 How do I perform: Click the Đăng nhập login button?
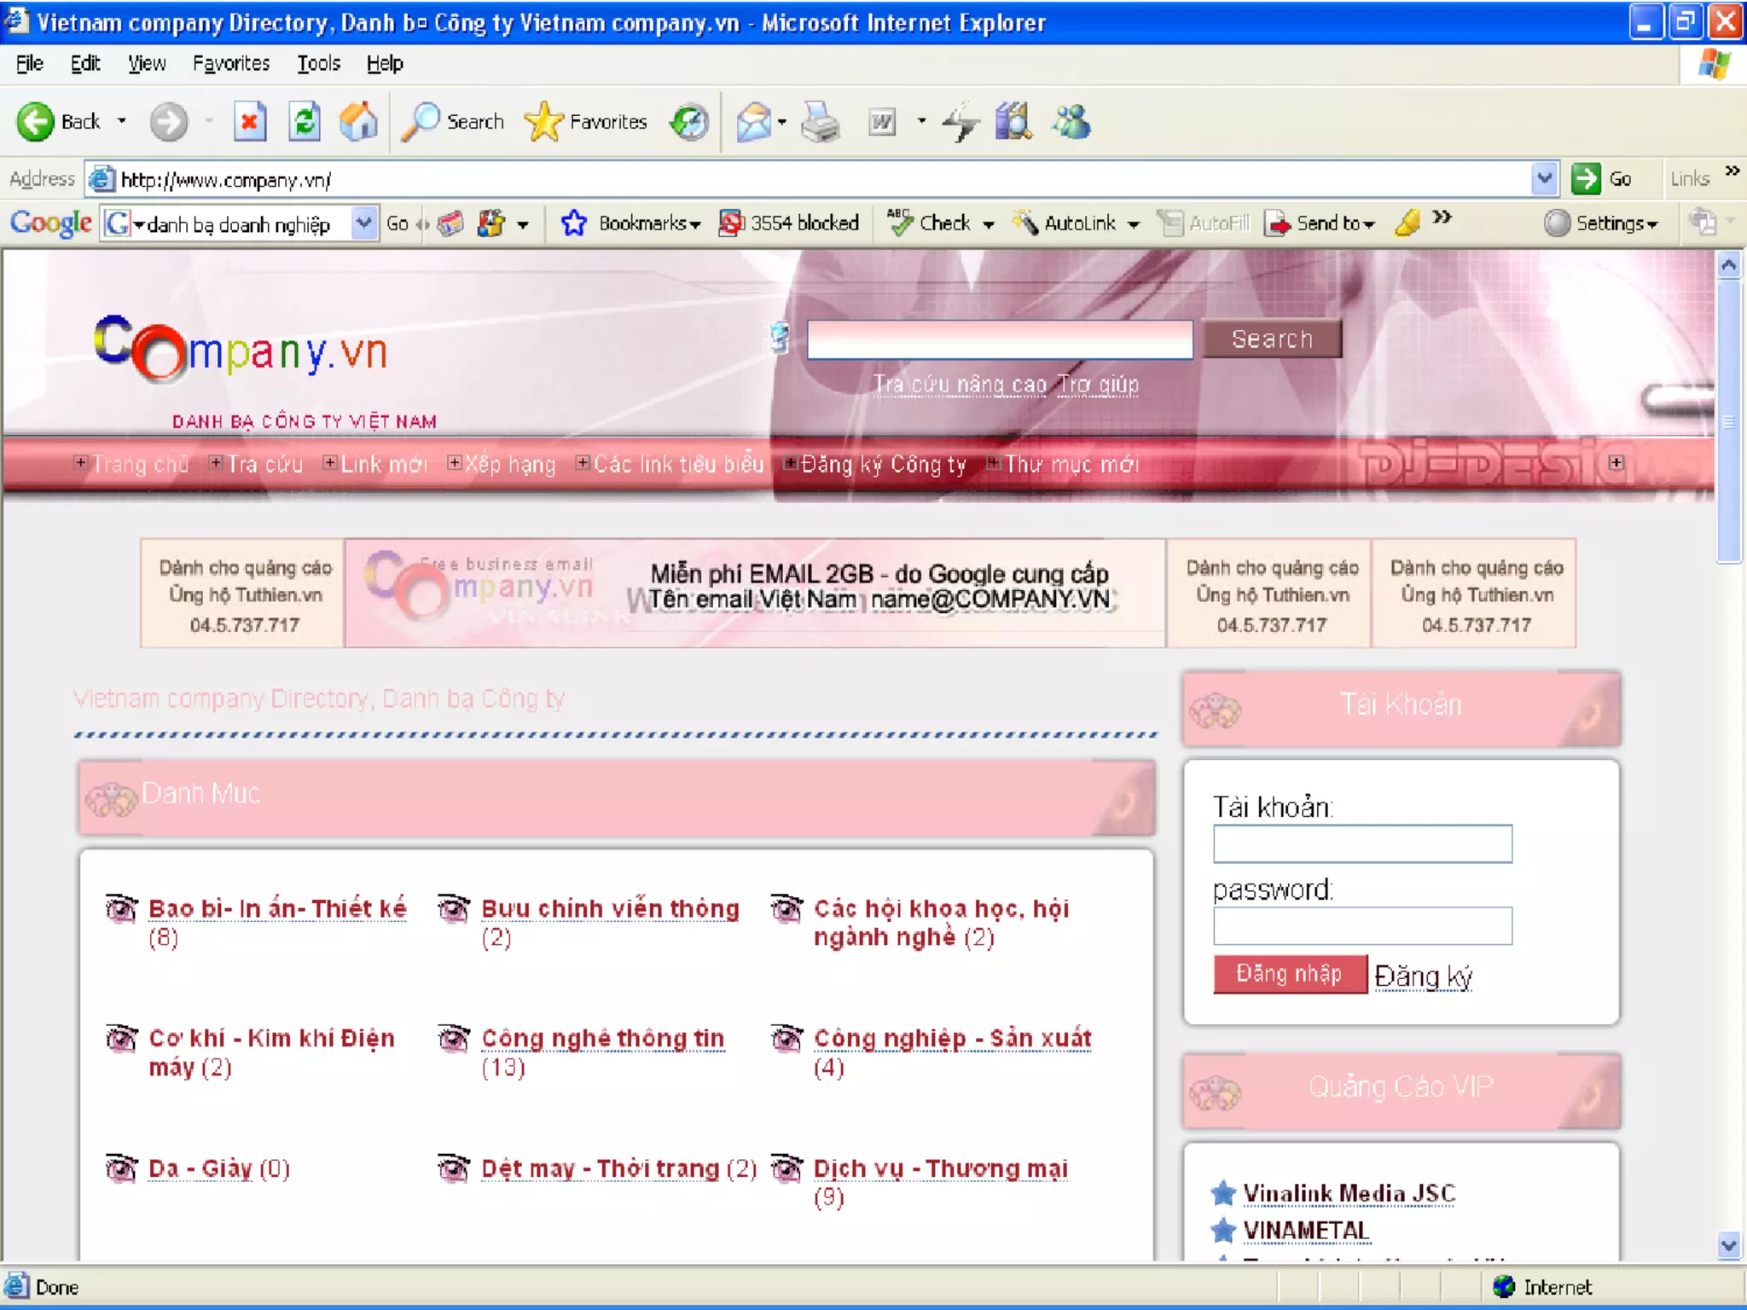(1289, 974)
